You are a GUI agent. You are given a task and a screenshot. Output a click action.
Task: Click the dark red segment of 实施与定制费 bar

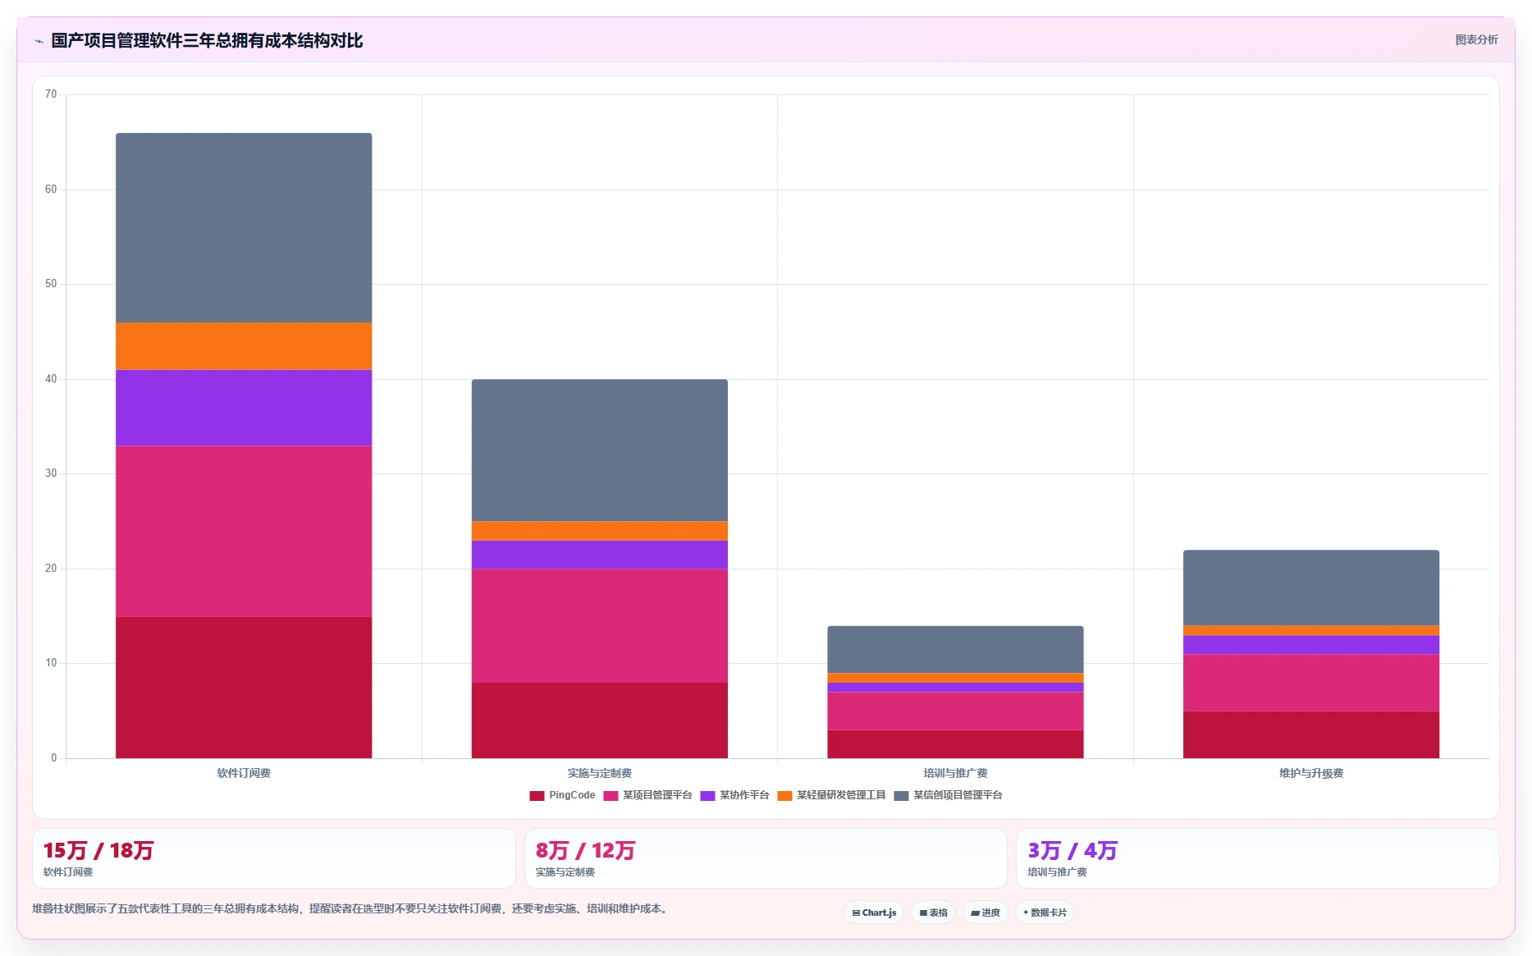599,720
